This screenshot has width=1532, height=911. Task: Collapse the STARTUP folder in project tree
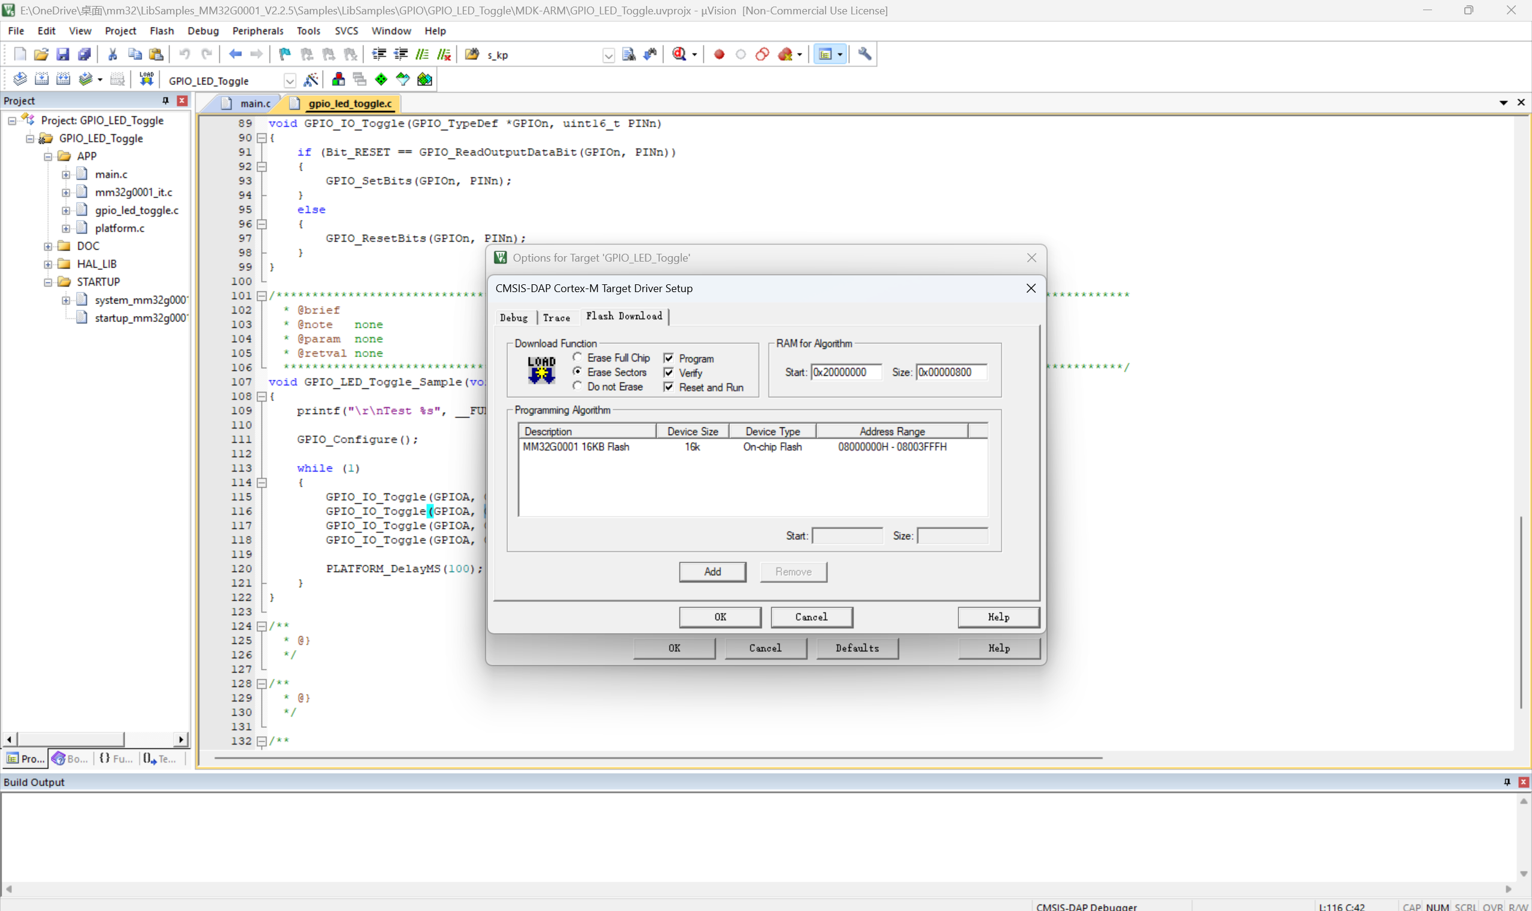(48, 282)
